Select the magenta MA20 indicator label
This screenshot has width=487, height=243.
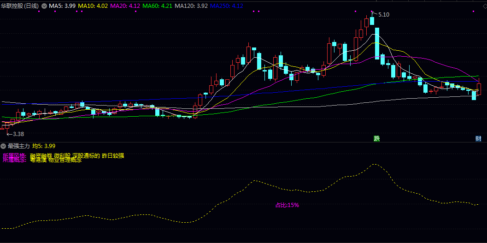[x=125, y=6]
